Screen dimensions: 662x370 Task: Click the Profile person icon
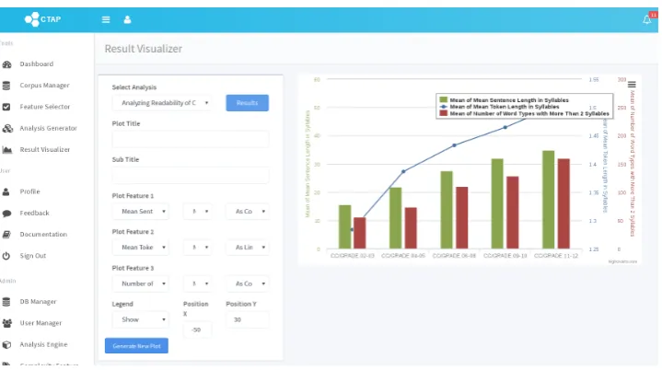pyautogui.click(x=6, y=192)
